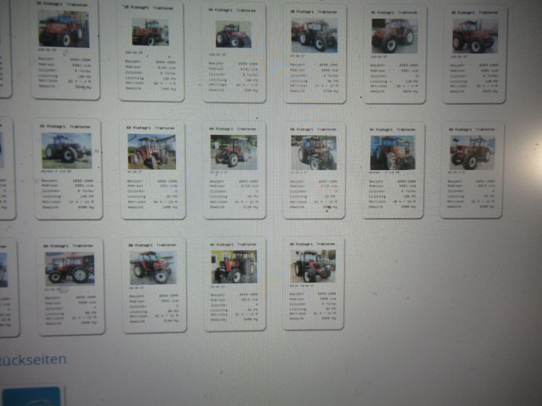The image size is (542, 406).
Task: Click the partially cut-off card at bottom row's left edge
Action: click(x=8, y=287)
